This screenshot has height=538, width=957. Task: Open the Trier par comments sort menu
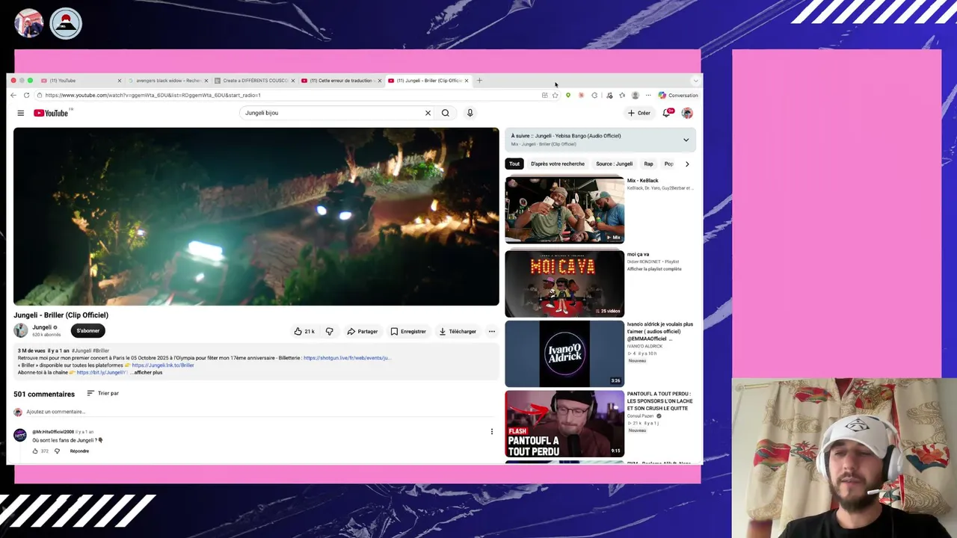pyautogui.click(x=102, y=393)
